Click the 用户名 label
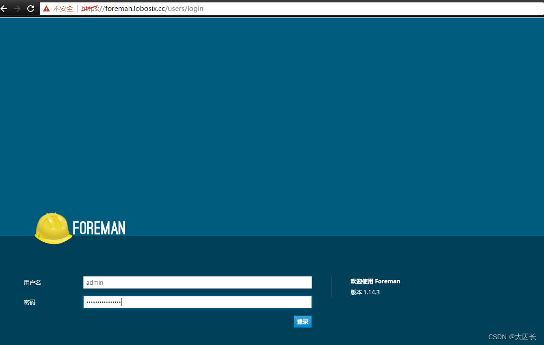The image size is (544, 345). pyautogui.click(x=32, y=283)
